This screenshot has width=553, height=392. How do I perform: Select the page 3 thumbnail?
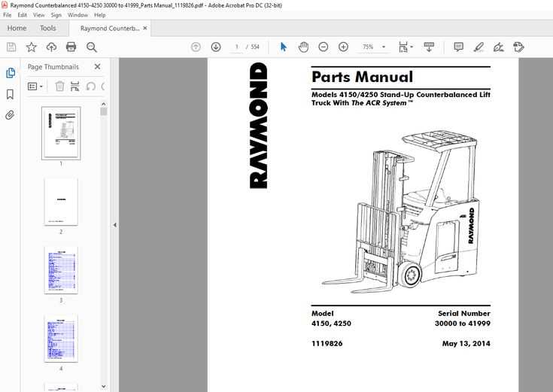[x=61, y=270]
